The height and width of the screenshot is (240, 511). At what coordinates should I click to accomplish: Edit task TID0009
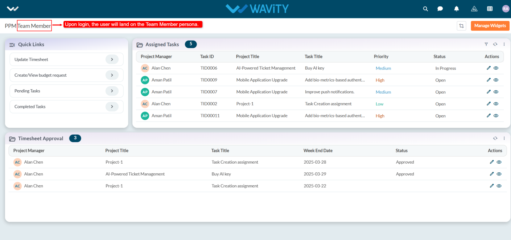(489, 80)
